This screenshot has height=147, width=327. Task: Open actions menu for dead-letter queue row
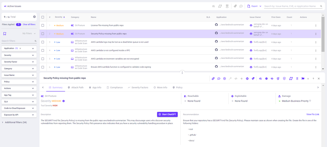(316, 42)
